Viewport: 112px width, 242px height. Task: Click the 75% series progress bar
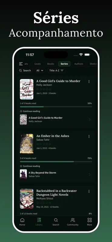click(56, 162)
